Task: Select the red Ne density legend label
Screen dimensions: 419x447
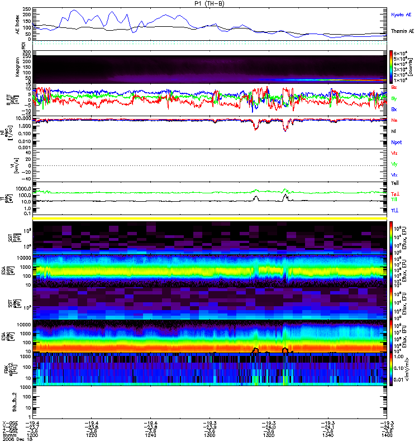Action: tap(394, 120)
